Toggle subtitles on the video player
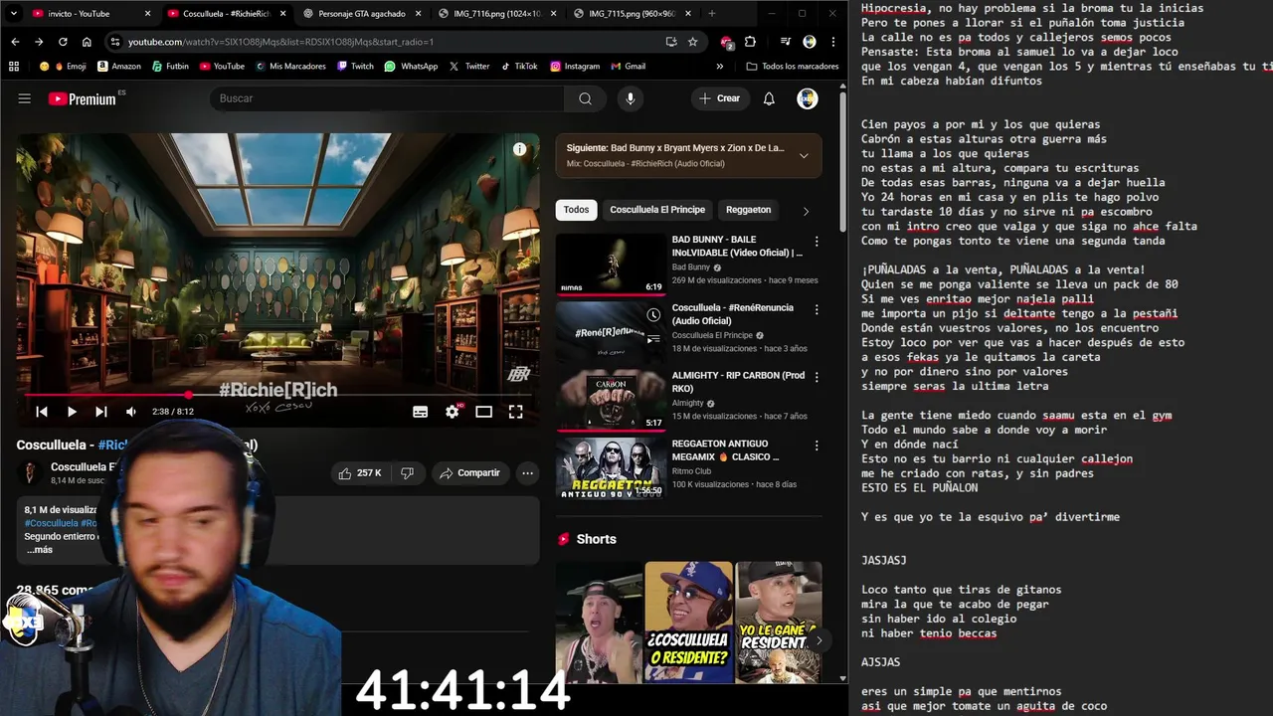The width and height of the screenshot is (1273, 716). (421, 412)
